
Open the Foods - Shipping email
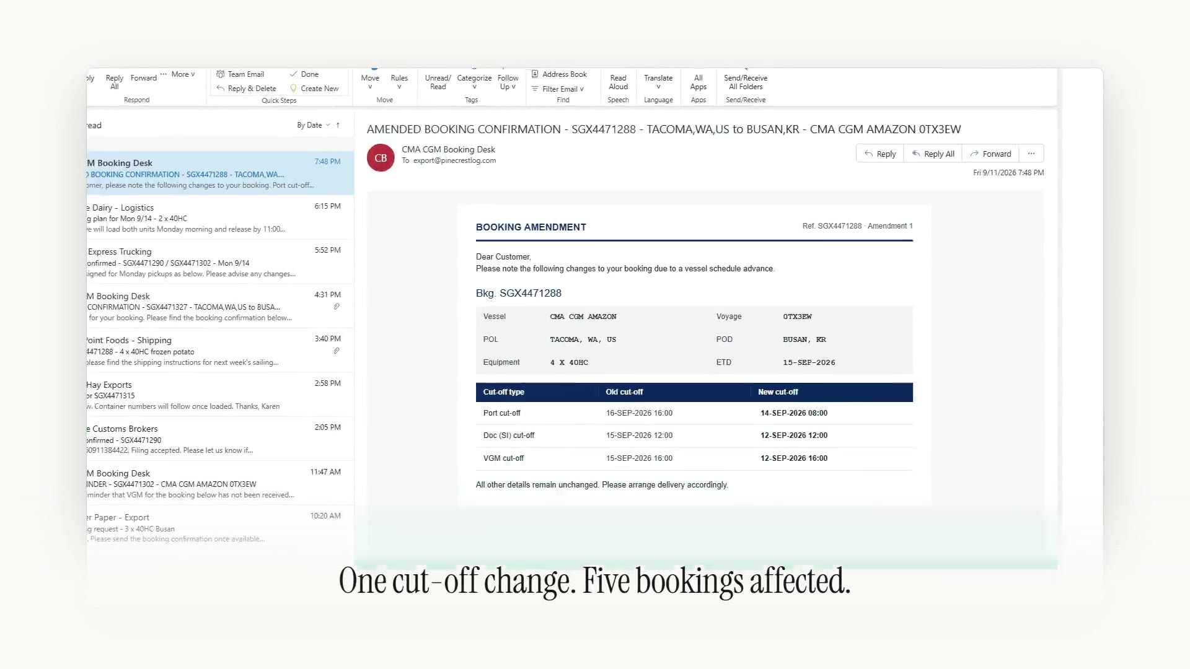220,351
